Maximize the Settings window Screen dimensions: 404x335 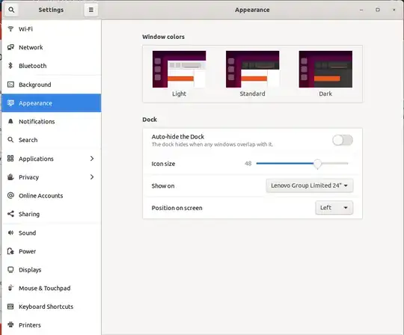[x=378, y=10]
